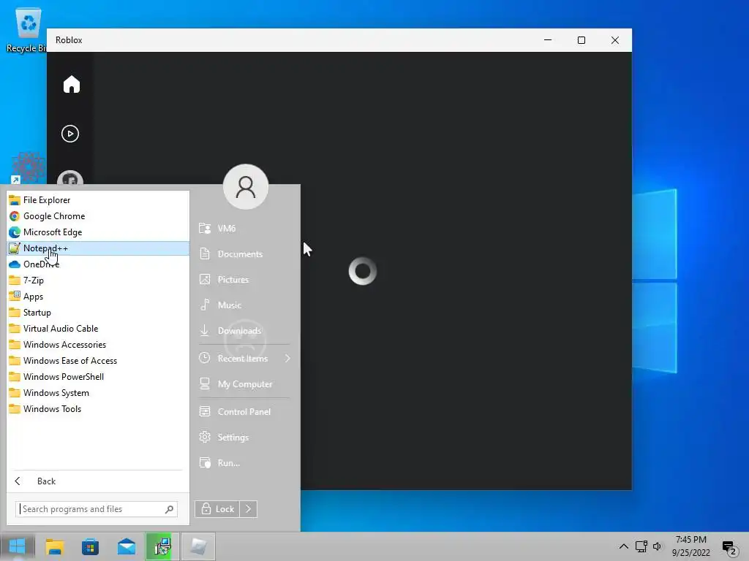This screenshot has width=749, height=561.
Task: Click the Windows Start button
Action: pos(18,546)
